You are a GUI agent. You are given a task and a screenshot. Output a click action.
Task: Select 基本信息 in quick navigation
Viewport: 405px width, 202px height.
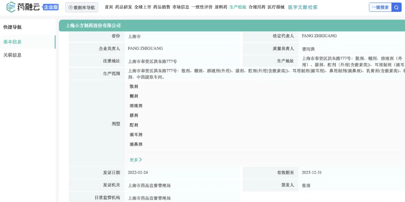[x=12, y=42]
